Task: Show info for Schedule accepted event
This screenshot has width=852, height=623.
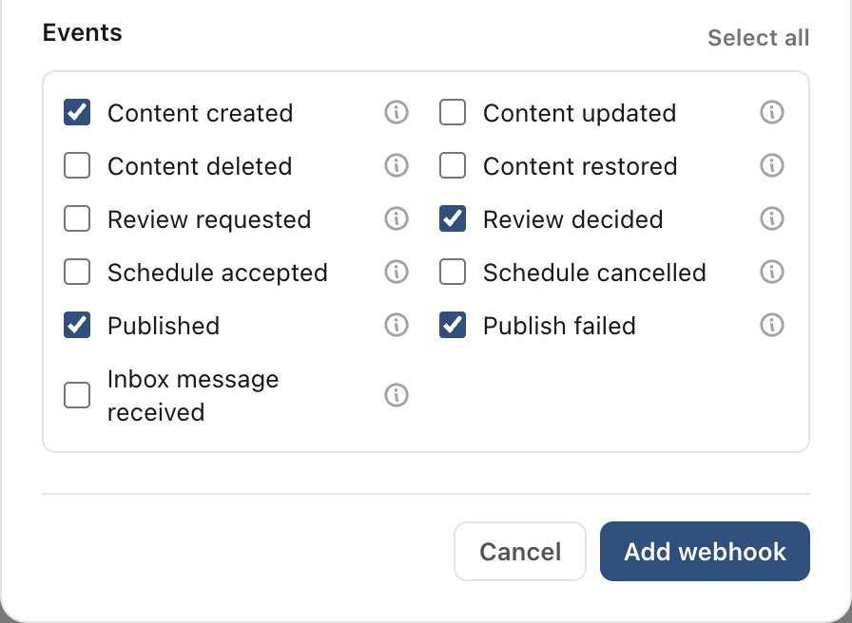Action: tap(397, 272)
